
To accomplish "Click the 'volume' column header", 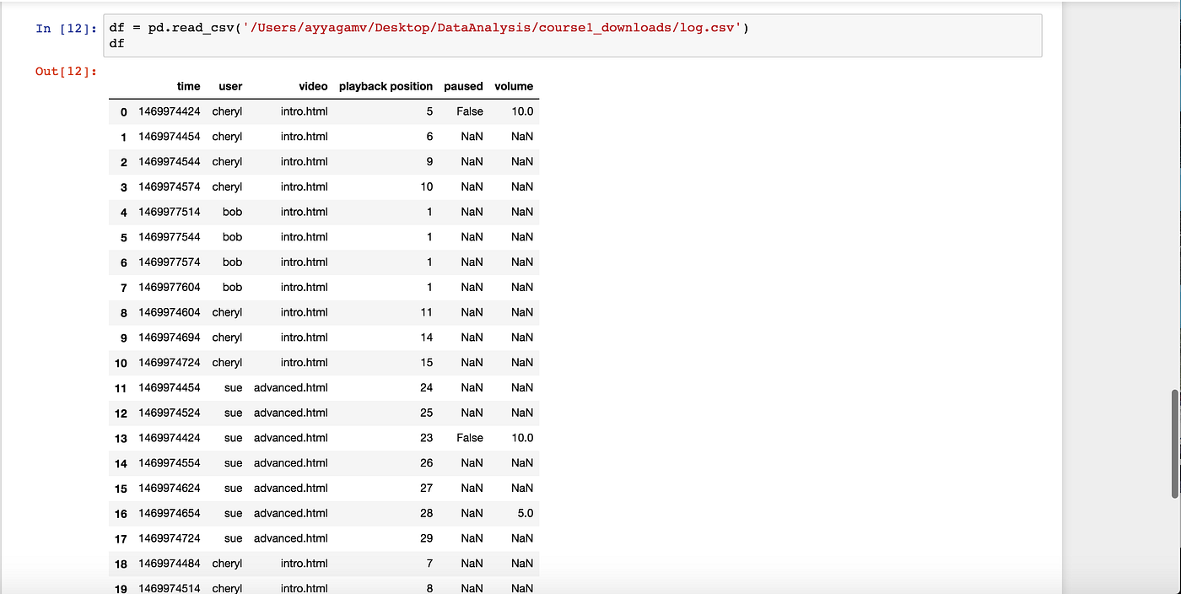I will point(513,86).
